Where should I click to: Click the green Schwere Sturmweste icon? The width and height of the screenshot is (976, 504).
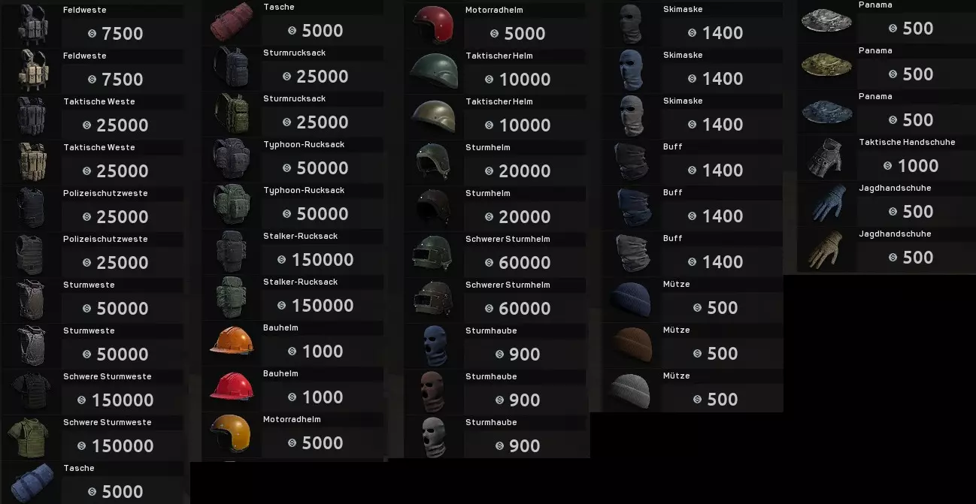click(30, 437)
